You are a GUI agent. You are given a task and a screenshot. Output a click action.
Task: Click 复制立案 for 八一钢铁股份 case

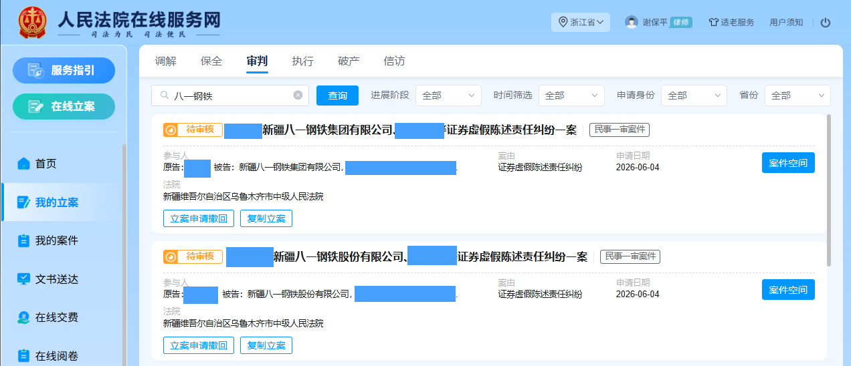(x=266, y=345)
